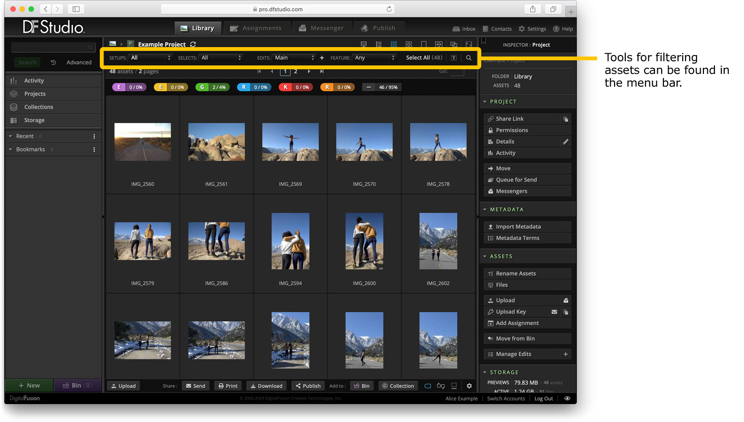Click Switch Accounts link
Image resolution: width=744 pixels, height=422 pixels.
click(x=506, y=398)
